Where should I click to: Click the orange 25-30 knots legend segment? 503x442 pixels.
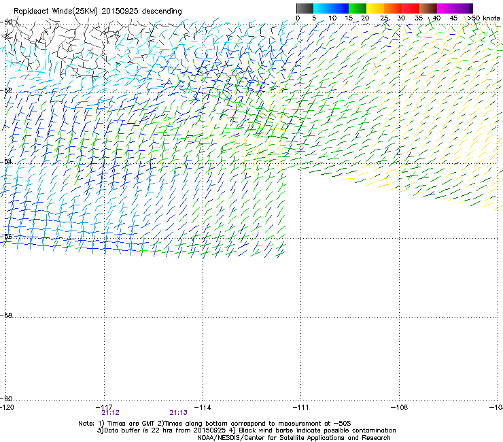click(393, 8)
